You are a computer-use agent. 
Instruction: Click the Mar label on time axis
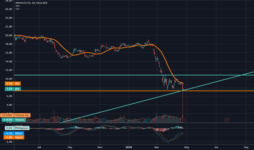click(156, 147)
